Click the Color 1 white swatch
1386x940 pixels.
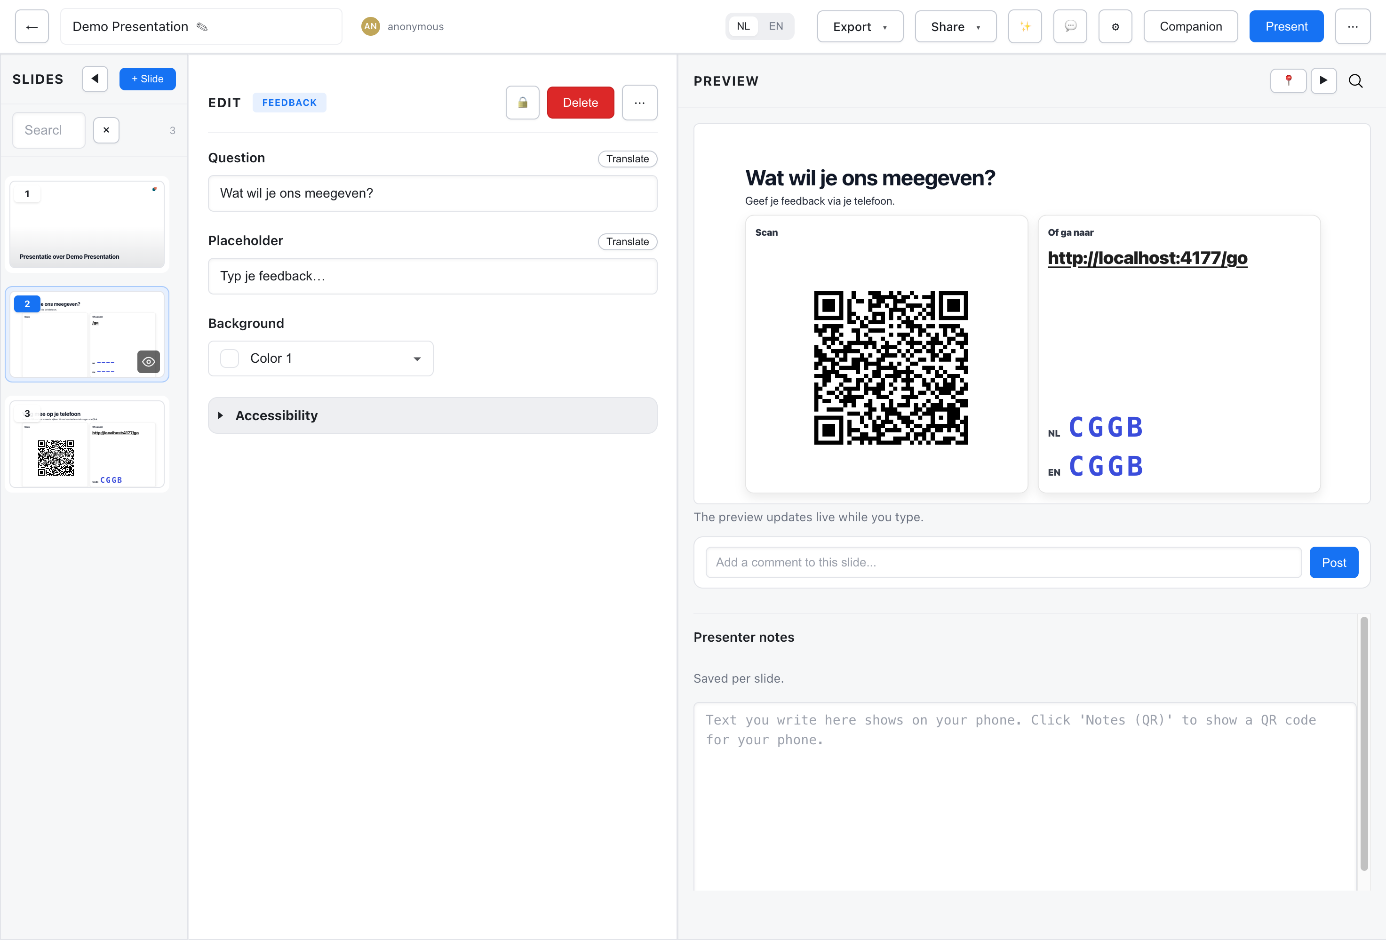coord(230,358)
